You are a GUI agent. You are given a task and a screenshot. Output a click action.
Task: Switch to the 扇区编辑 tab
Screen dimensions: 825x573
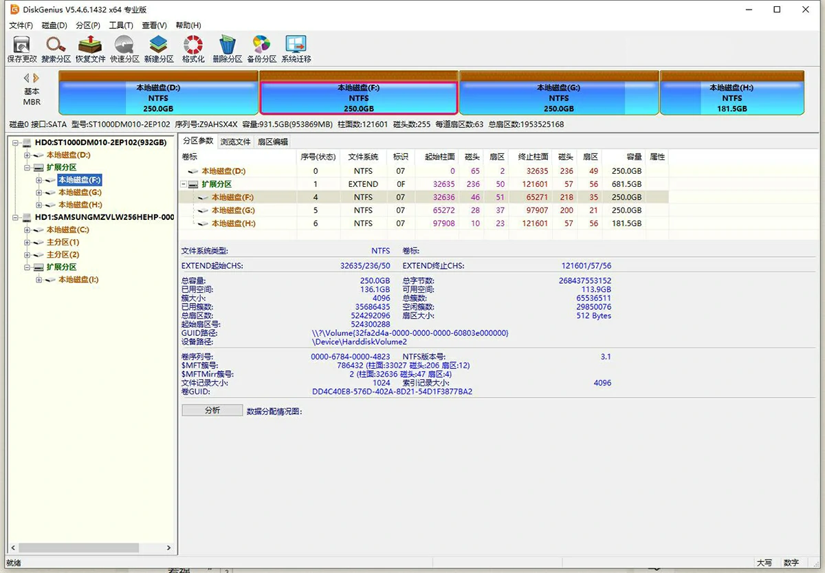pos(272,142)
